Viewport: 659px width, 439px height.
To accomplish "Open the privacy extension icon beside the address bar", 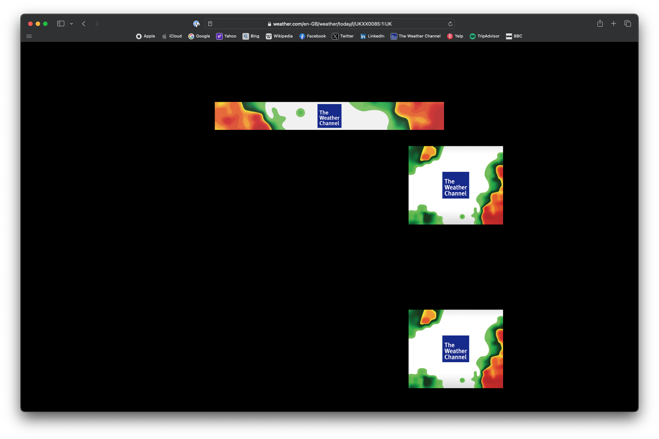I will (x=196, y=24).
